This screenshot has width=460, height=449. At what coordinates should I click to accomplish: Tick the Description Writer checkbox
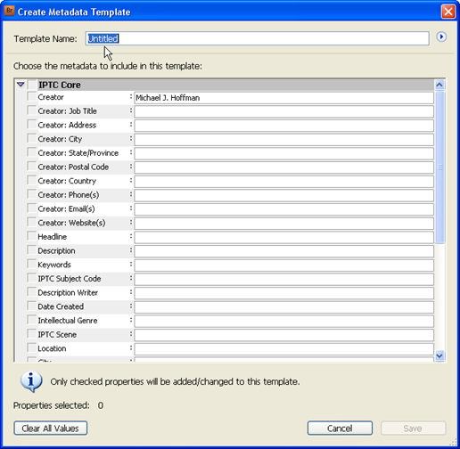(x=31, y=292)
